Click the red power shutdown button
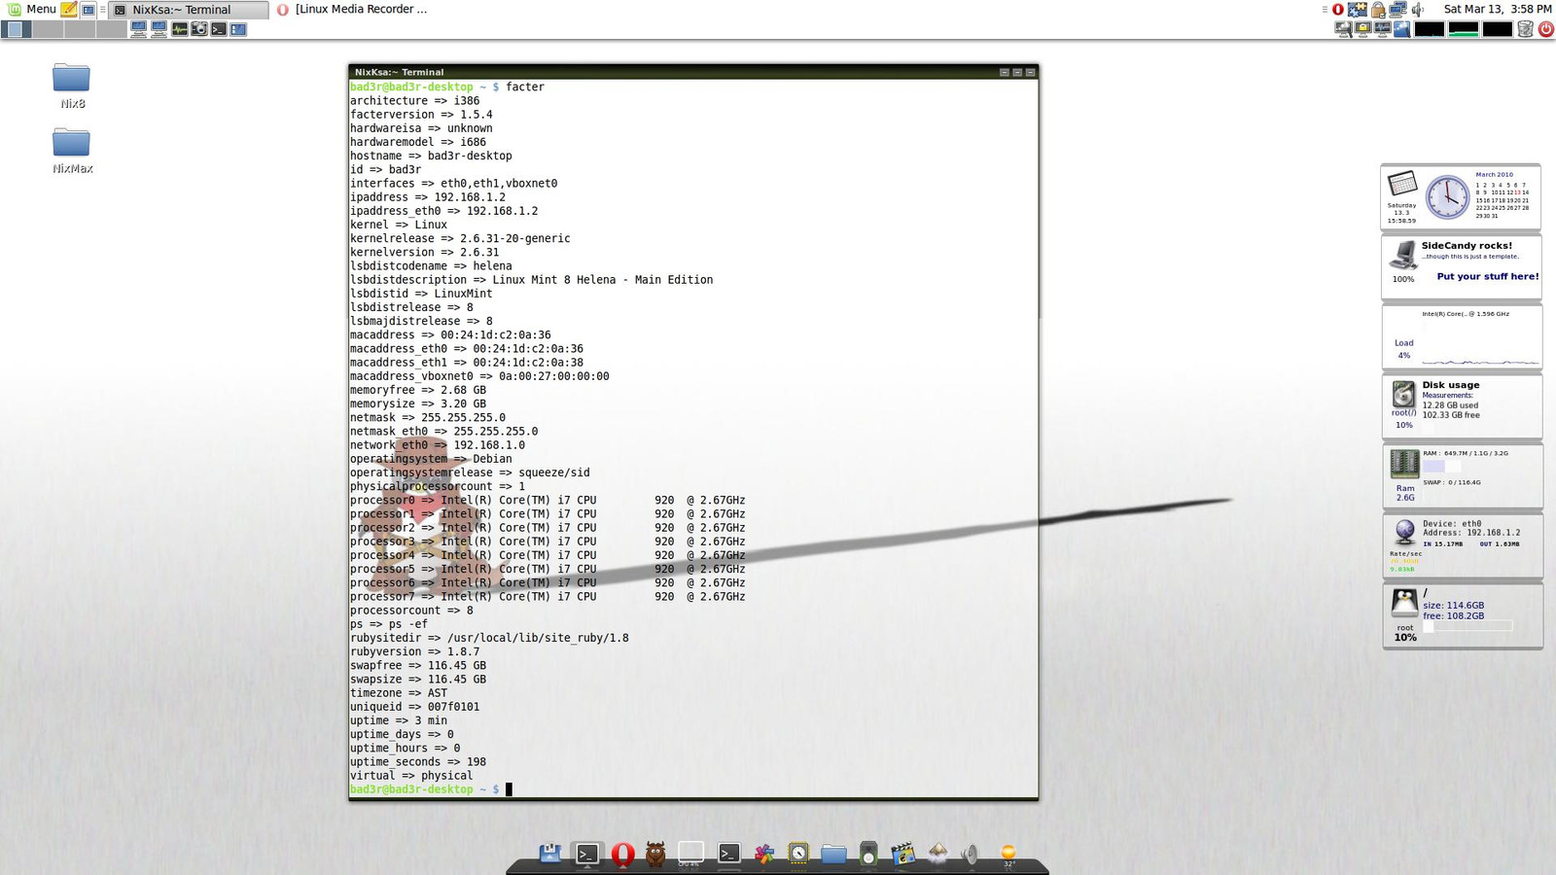Image resolution: width=1556 pixels, height=875 pixels. coord(1545,29)
